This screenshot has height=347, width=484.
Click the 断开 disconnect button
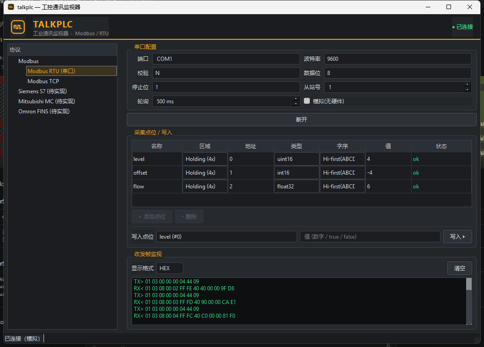pos(302,119)
